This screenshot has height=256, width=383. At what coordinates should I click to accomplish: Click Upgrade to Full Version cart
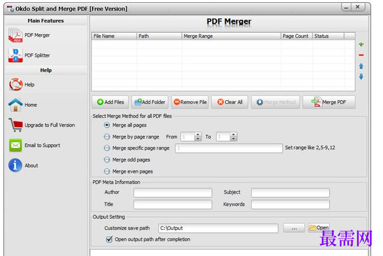[42, 125]
